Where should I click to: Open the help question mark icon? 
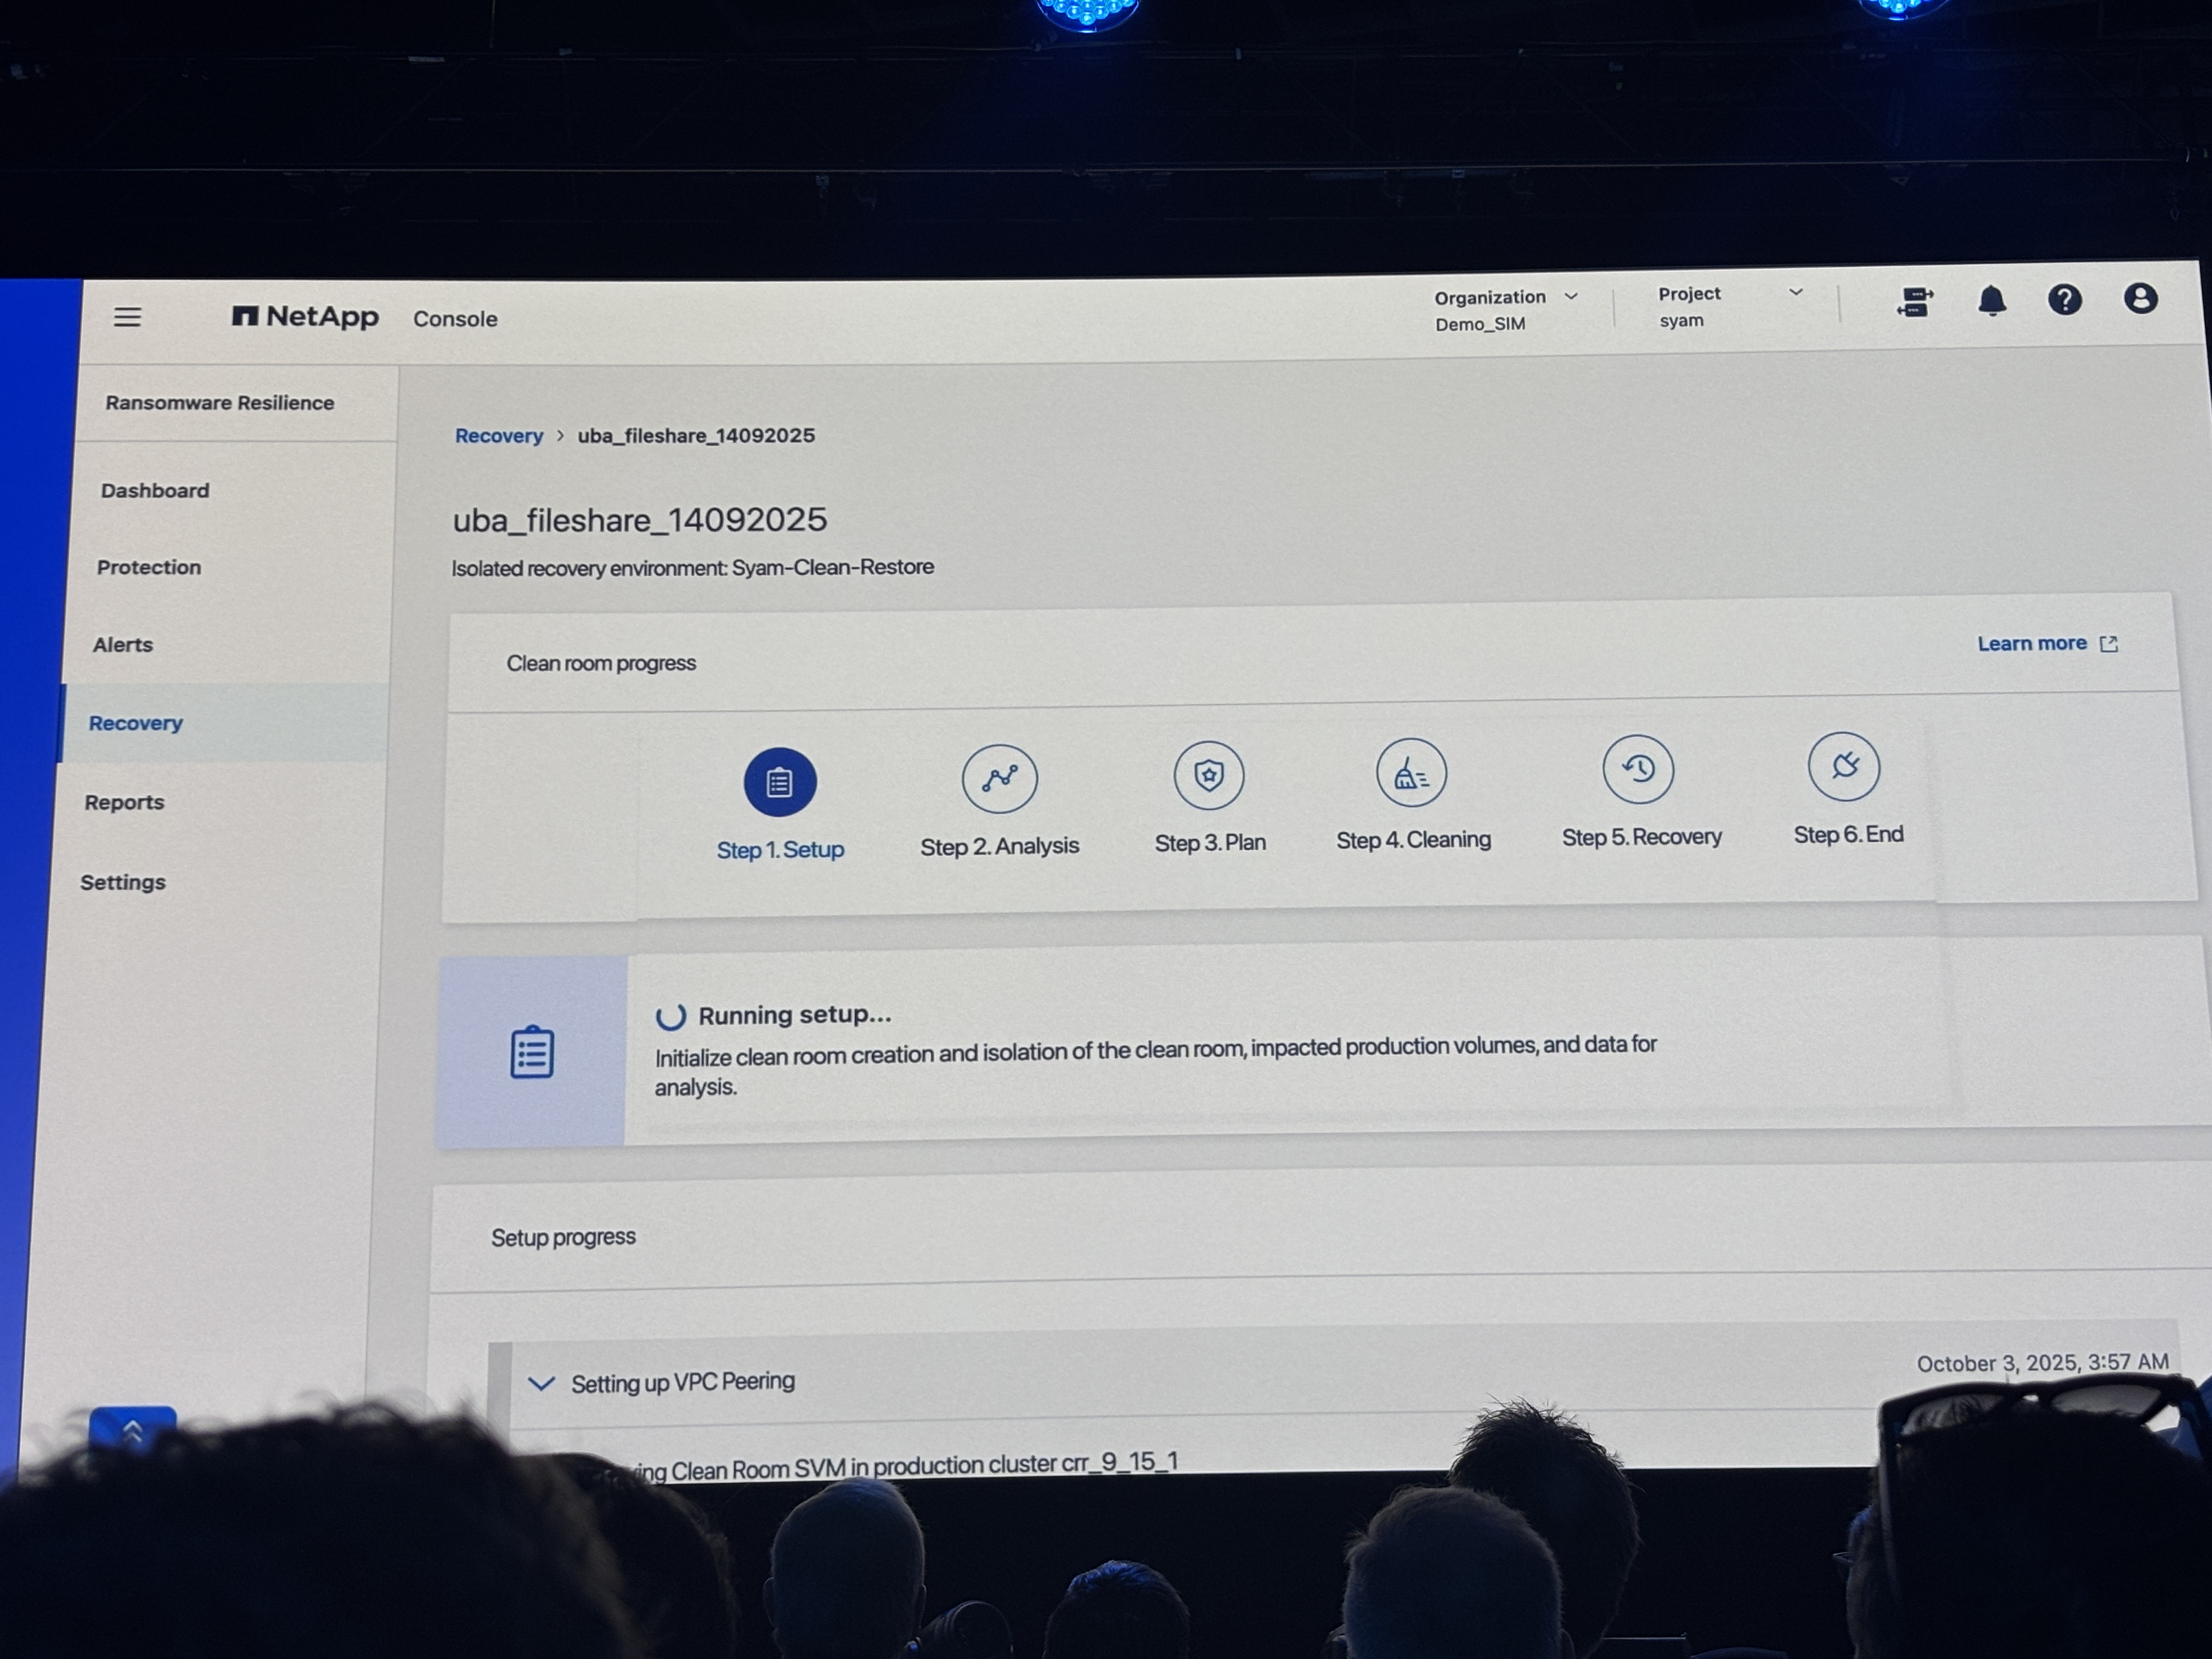(x=2065, y=300)
